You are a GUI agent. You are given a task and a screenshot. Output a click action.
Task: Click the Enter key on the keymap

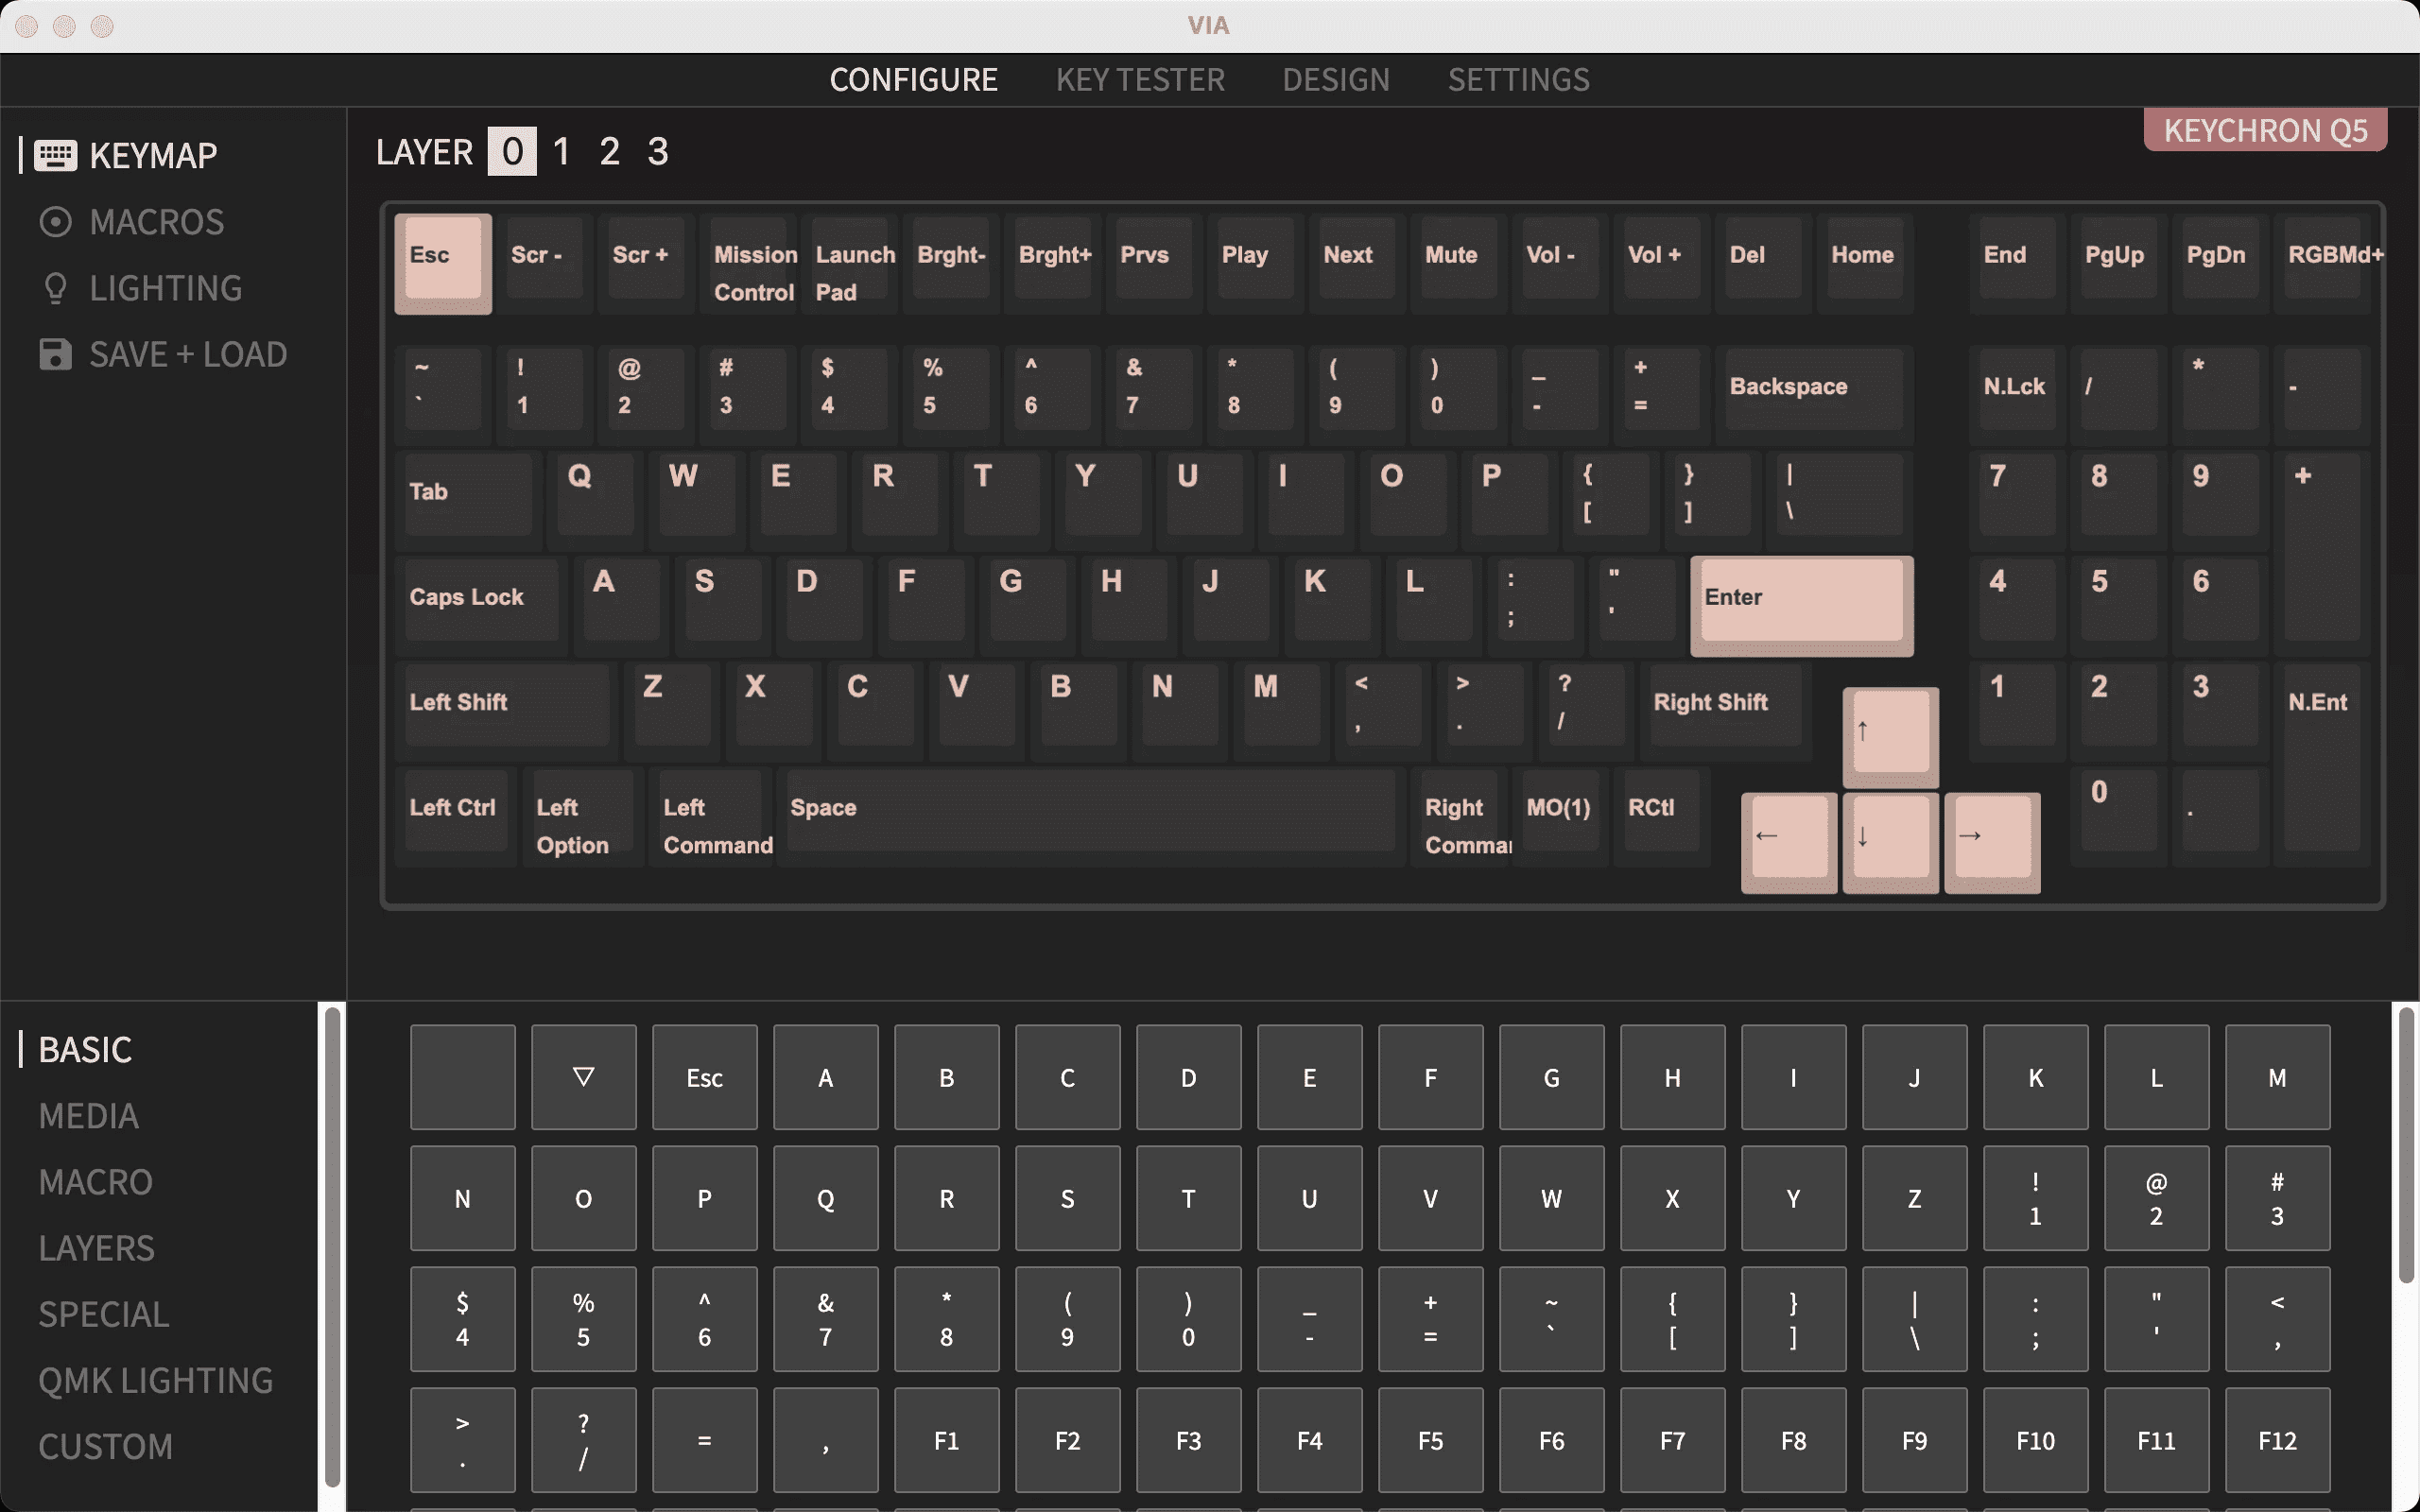pos(1800,600)
